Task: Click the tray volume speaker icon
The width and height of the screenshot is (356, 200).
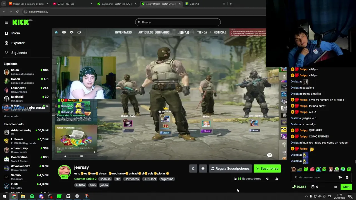Action: [320, 196]
